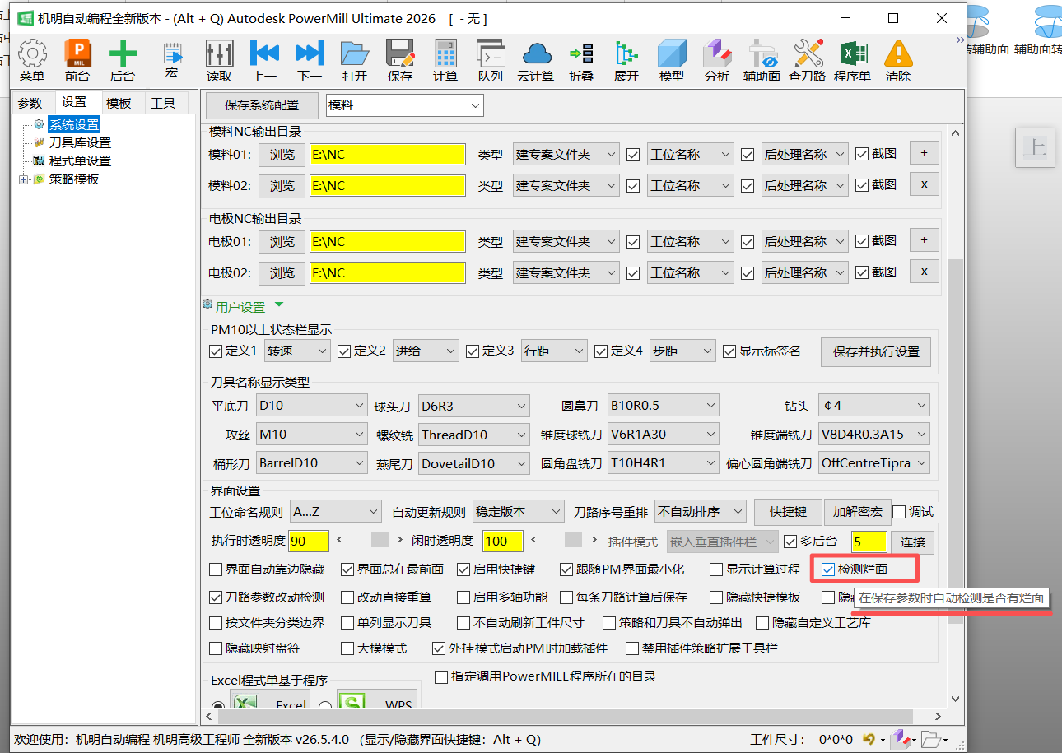Click the 执行时透明度 value field

coord(309,542)
